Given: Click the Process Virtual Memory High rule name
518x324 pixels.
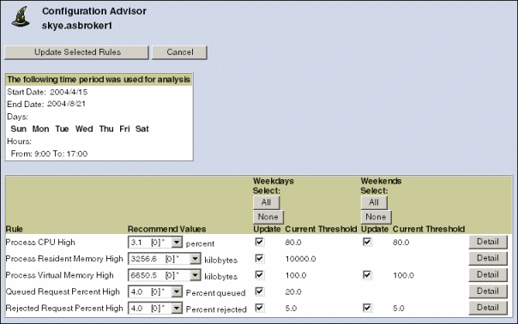Looking at the screenshot, I should (59, 275).
